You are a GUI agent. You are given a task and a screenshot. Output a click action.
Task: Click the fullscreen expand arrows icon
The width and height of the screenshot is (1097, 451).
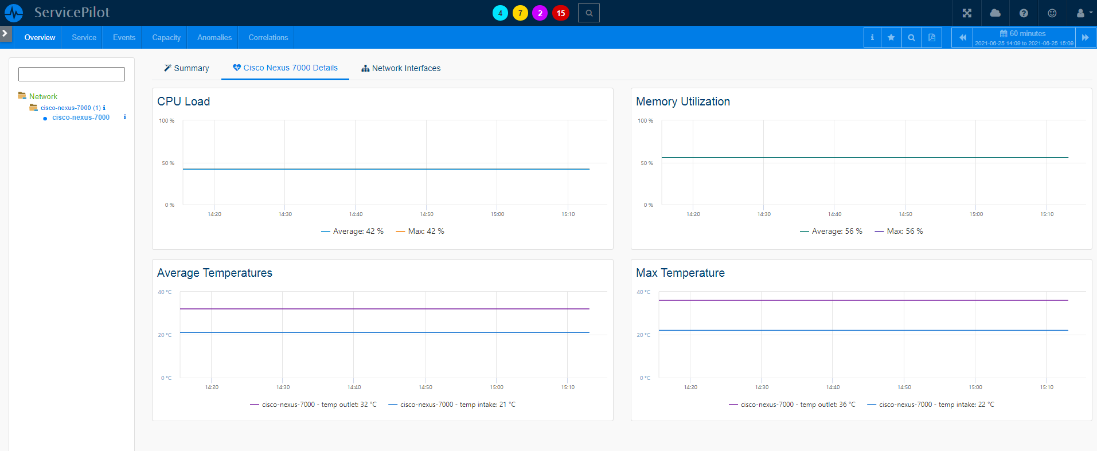coord(967,13)
